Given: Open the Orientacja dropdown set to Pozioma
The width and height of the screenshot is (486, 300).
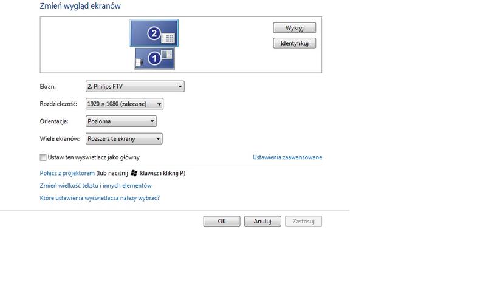Looking at the screenshot, I should pyautogui.click(x=121, y=121).
